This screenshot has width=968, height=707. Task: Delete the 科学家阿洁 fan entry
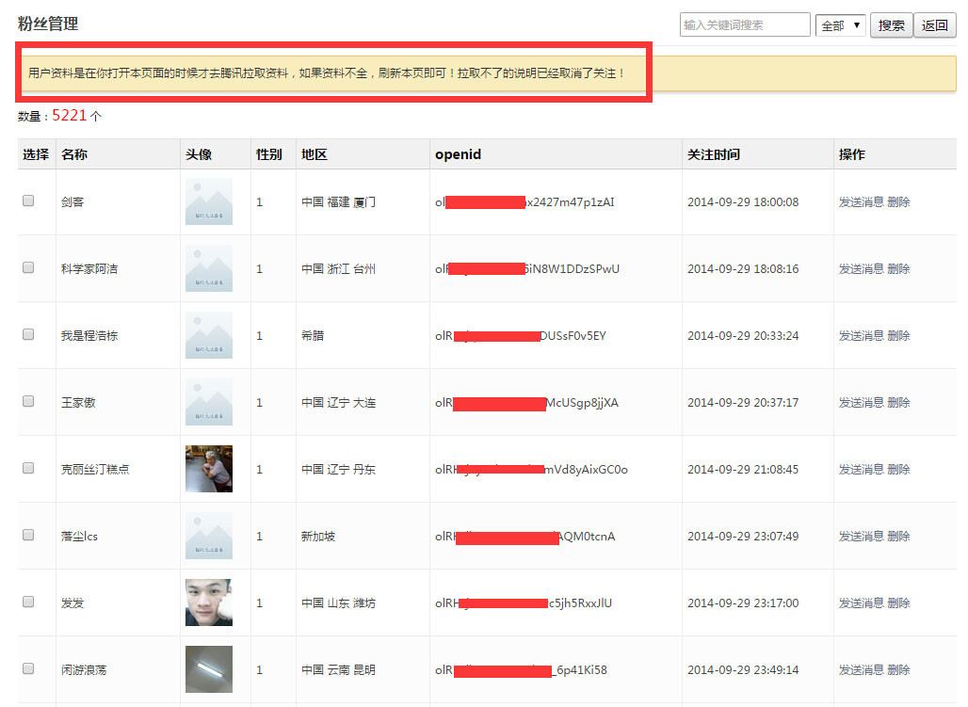898,268
